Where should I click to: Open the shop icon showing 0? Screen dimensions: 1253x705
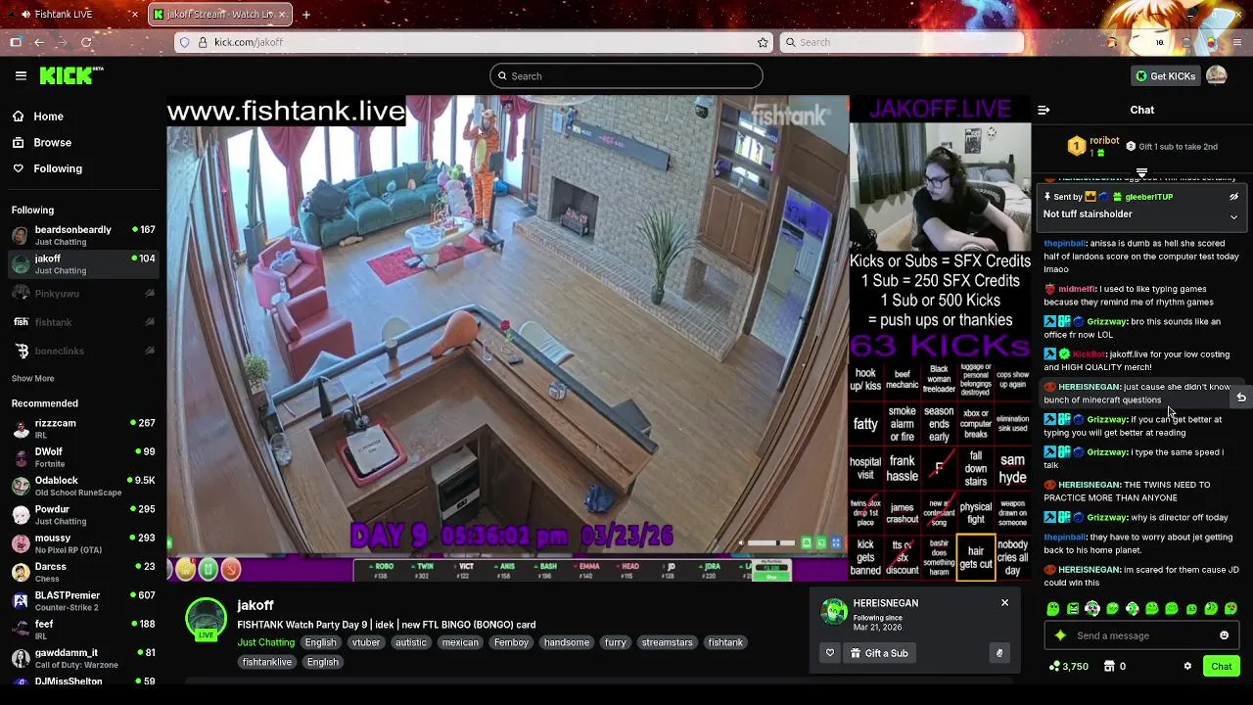[x=1114, y=667]
